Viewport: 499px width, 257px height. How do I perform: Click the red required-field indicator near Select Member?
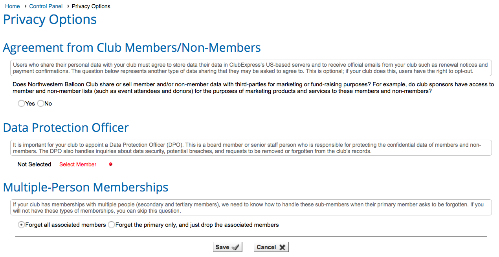(110, 164)
